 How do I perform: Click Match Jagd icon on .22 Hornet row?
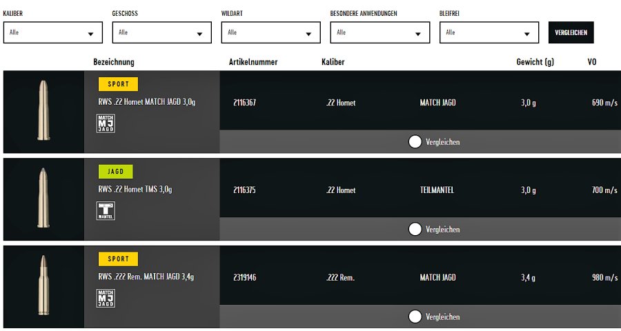coord(106,123)
